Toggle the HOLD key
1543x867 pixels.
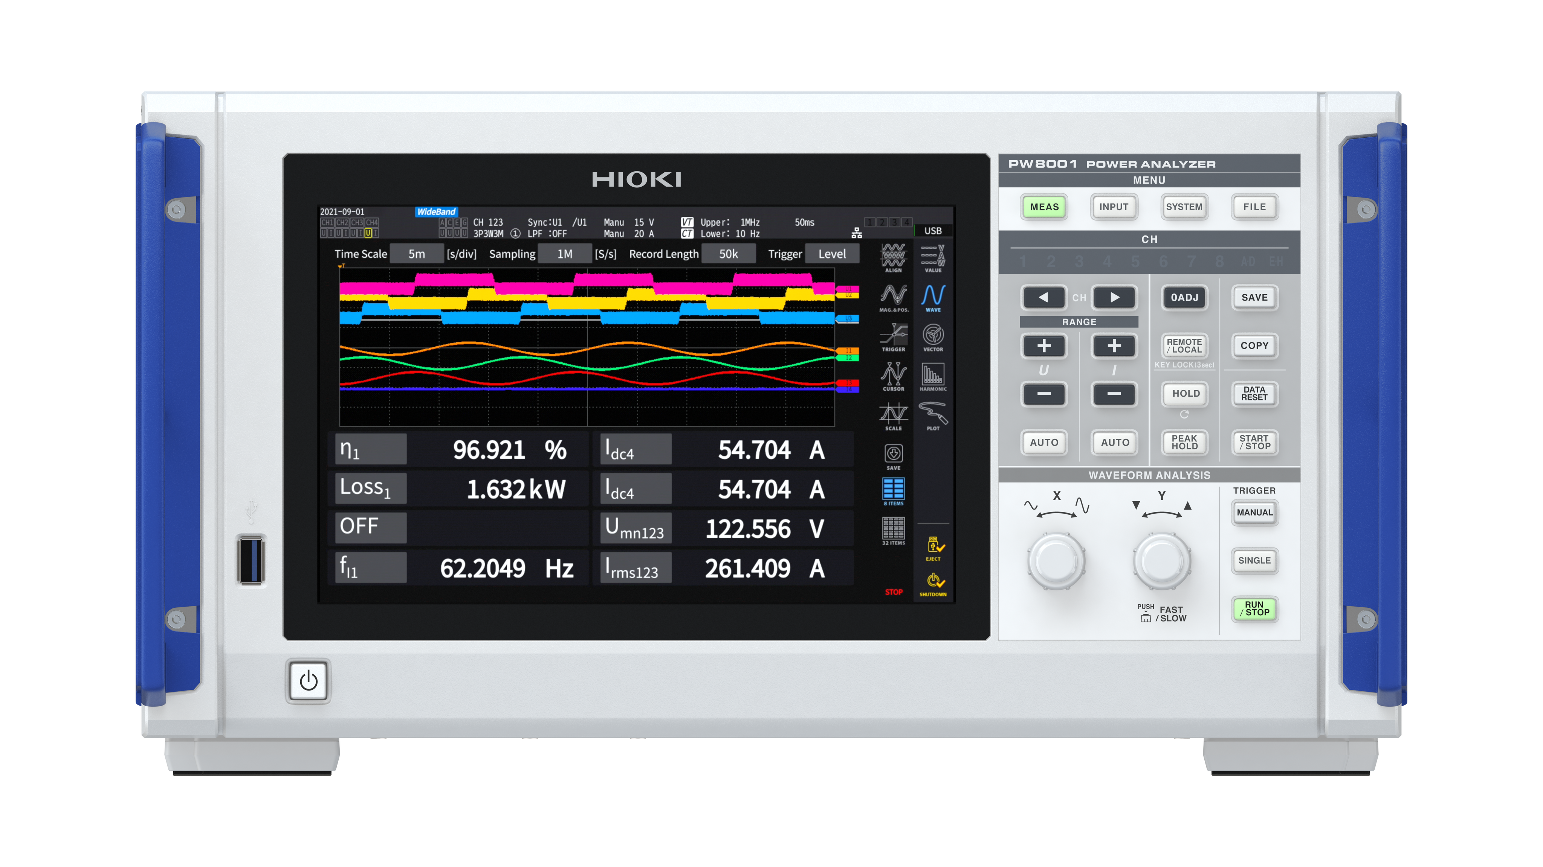pyautogui.click(x=1186, y=394)
